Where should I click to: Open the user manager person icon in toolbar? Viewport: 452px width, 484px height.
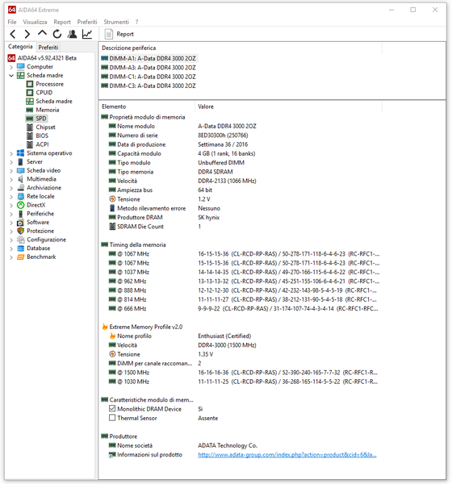click(x=72, y=34)
